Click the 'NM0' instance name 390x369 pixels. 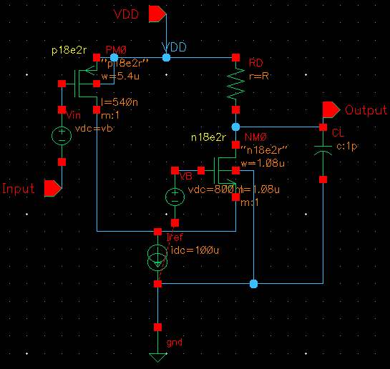coord(255,137)
